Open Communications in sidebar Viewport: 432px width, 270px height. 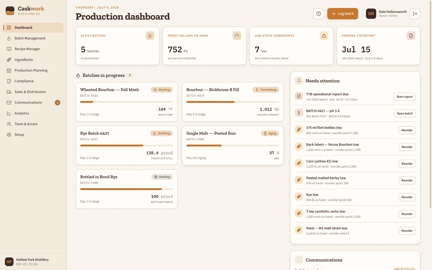[33, 103]
